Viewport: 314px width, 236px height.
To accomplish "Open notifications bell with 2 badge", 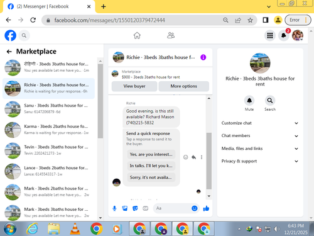I will 284,35.
